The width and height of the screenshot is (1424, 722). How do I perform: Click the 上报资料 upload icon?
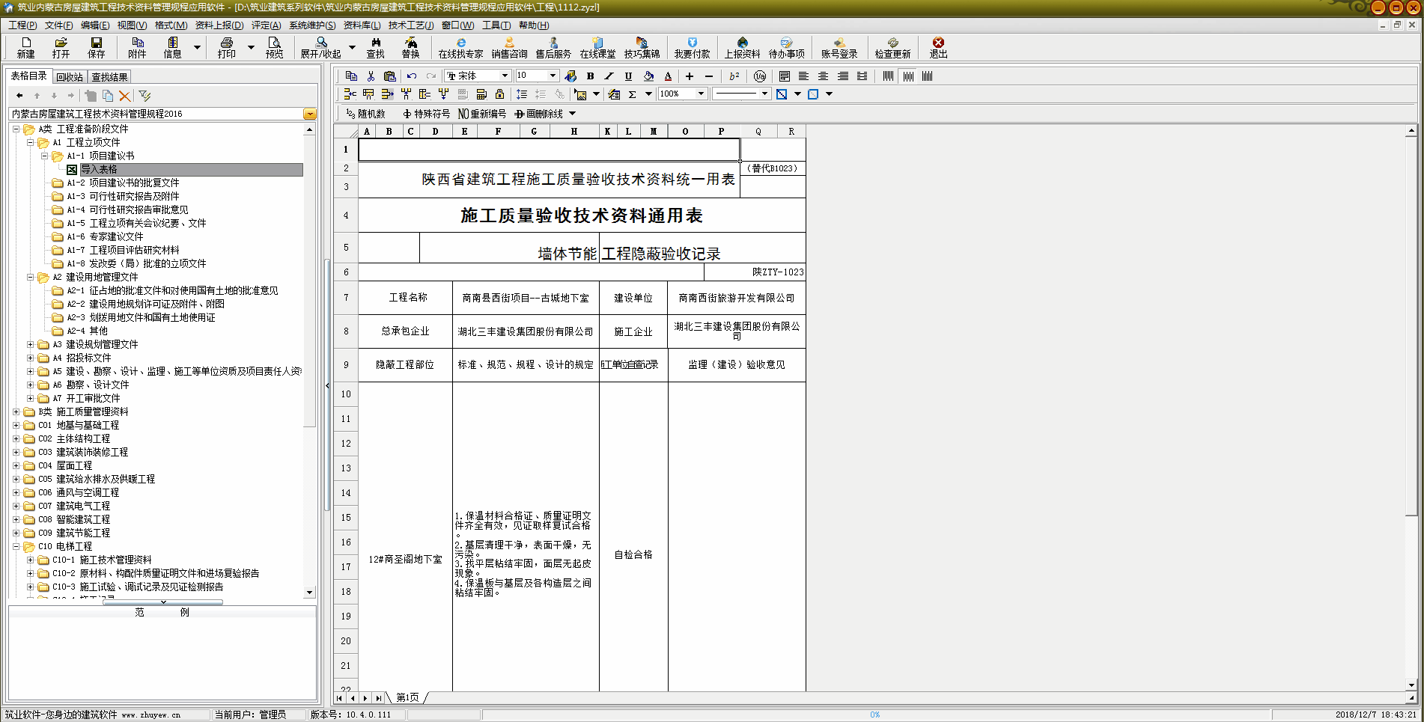coord(742,47)
